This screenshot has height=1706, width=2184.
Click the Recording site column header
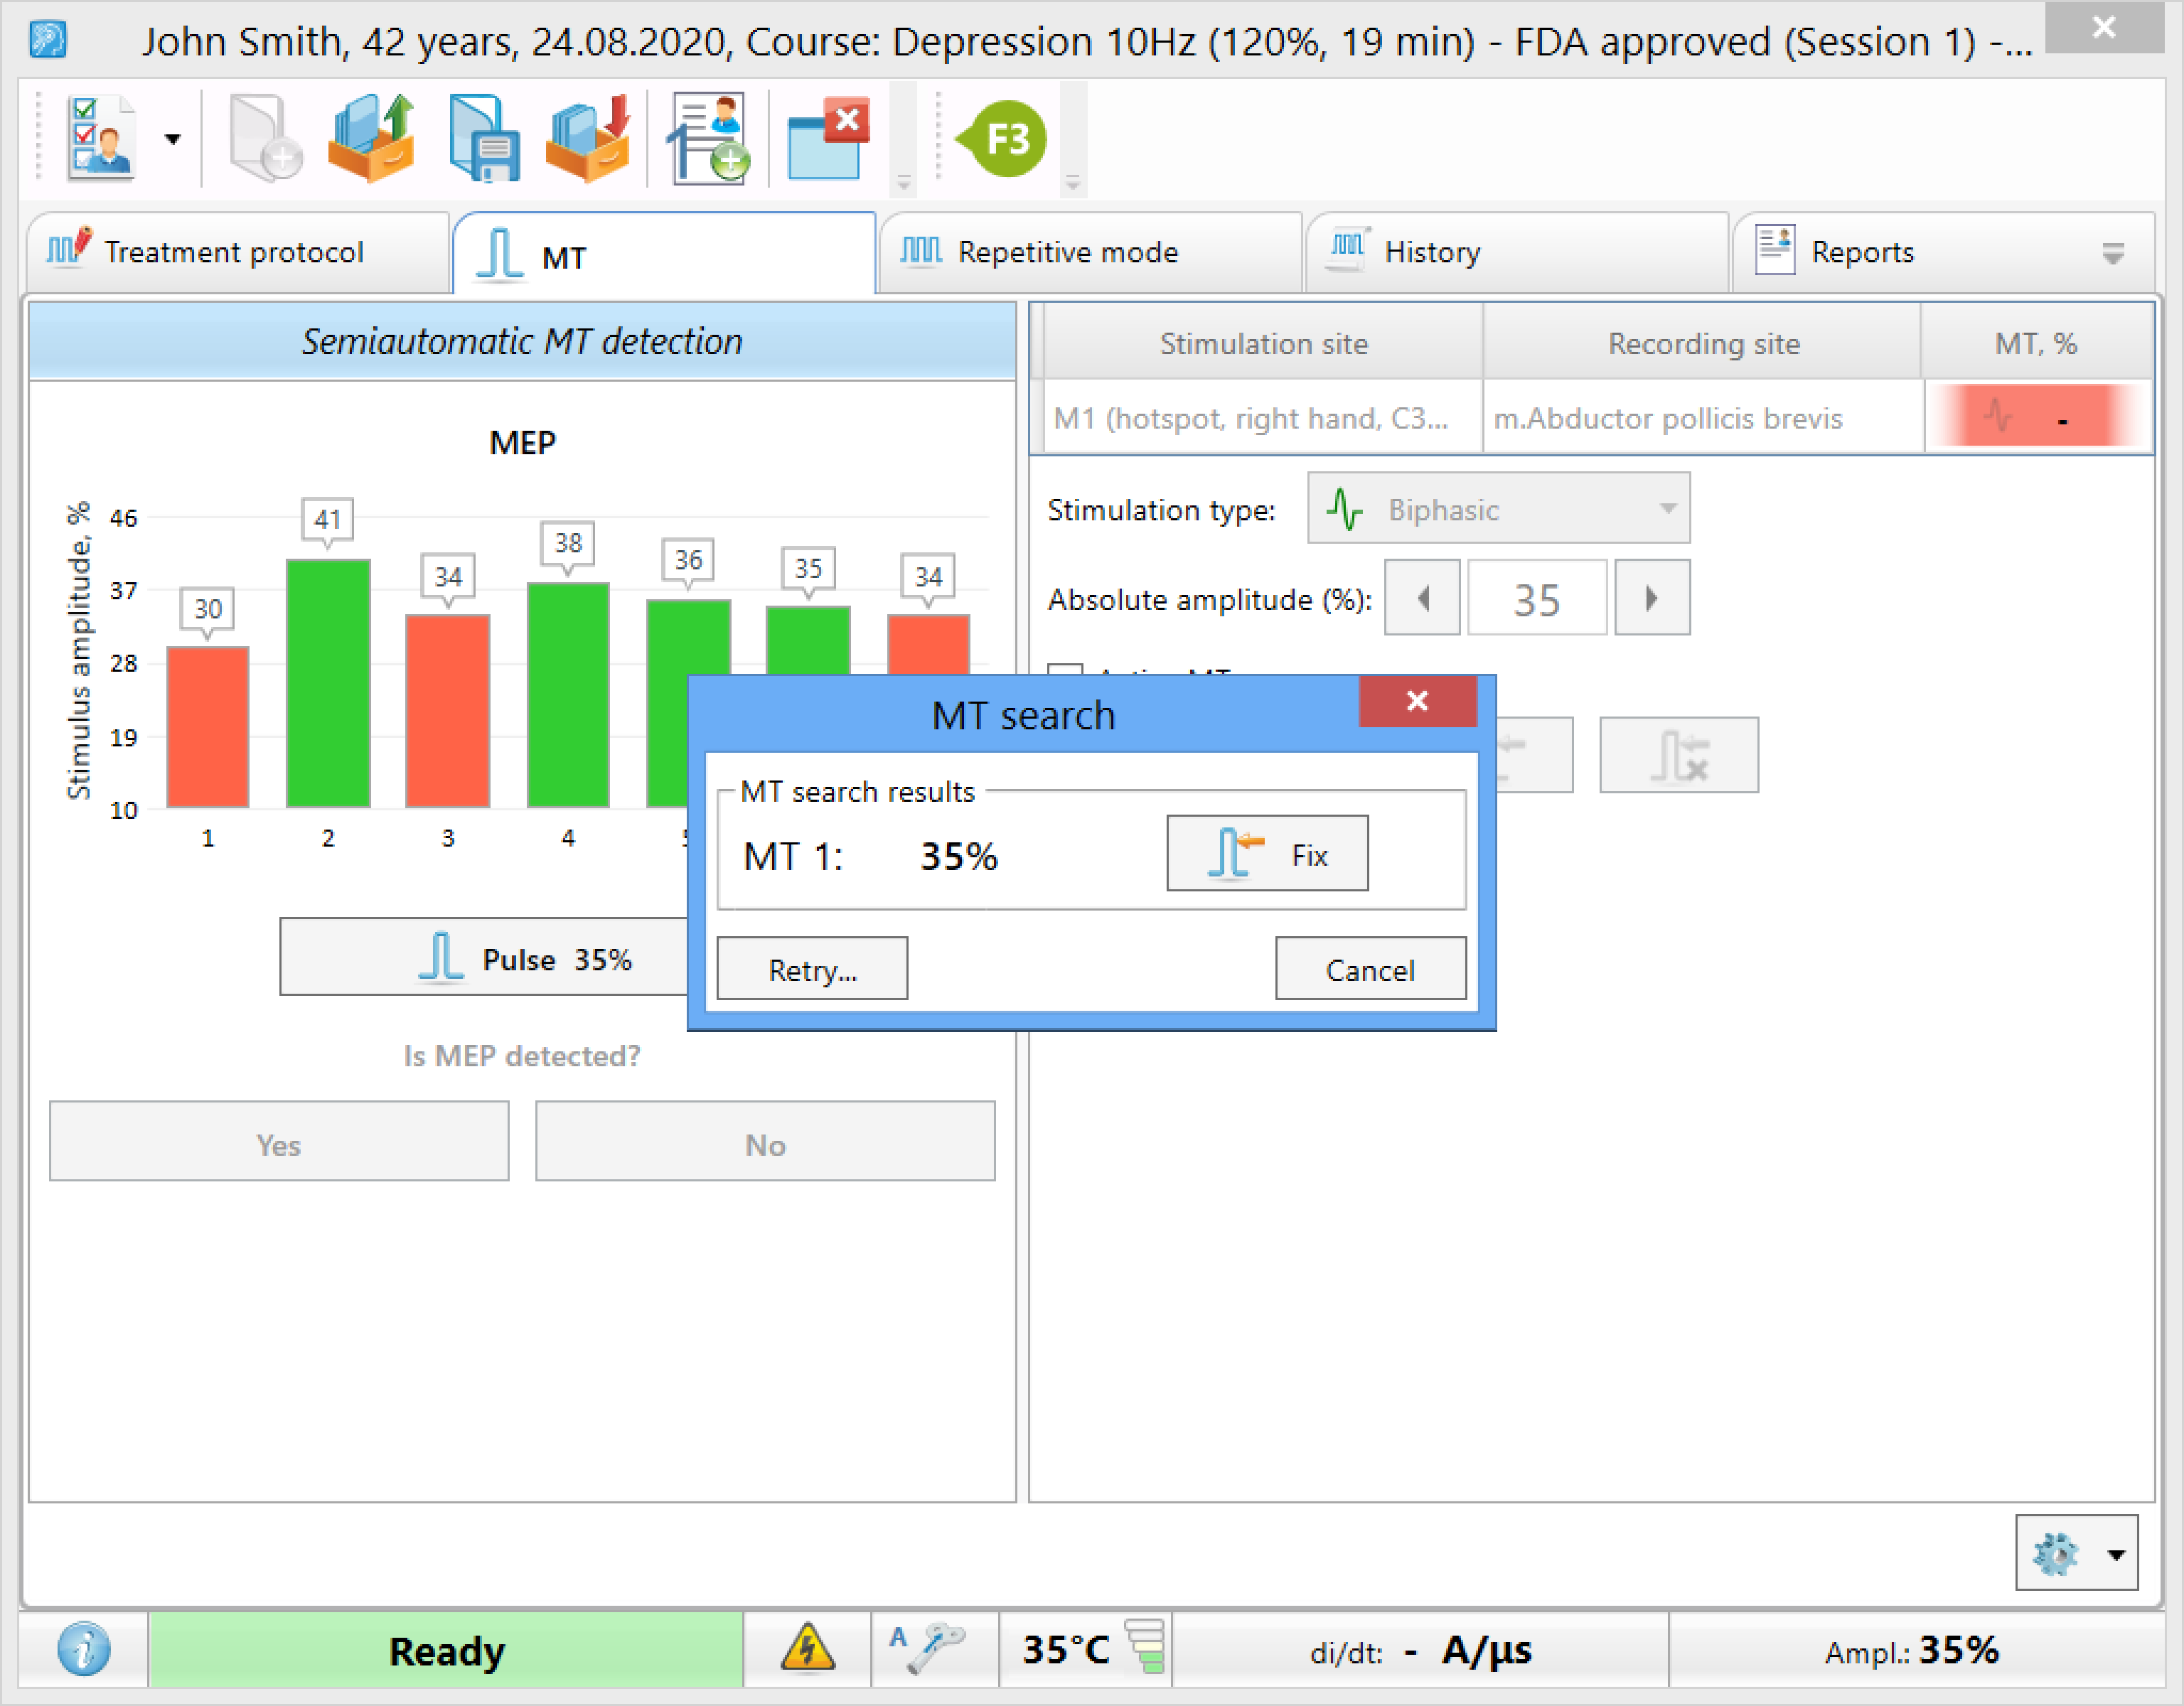click(1703, 343)
